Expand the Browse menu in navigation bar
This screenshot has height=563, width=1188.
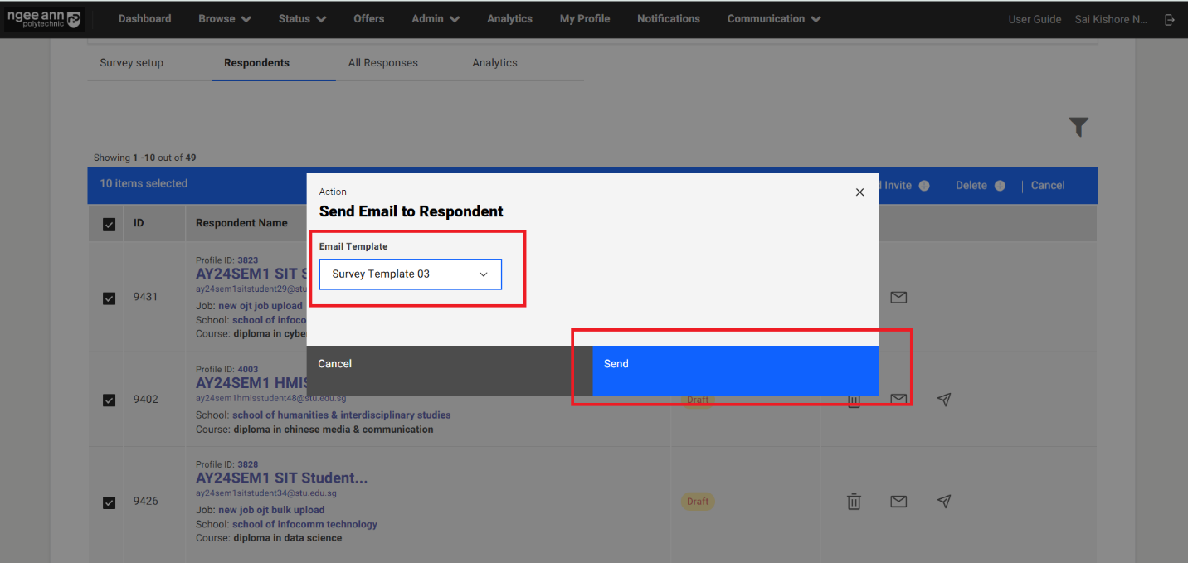click(x=225, y=19)
